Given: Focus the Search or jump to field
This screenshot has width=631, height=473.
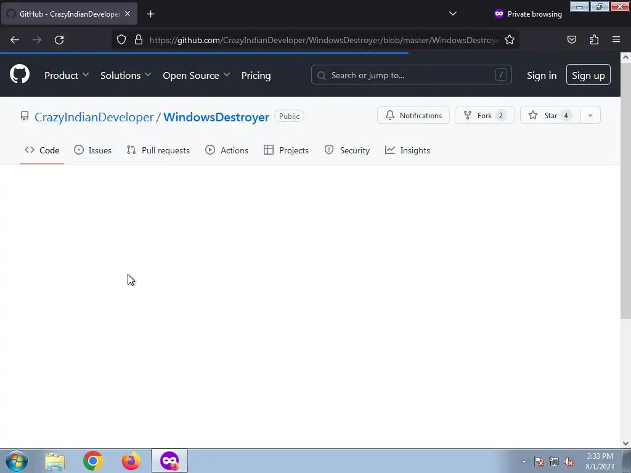Looking at the screenshot, I should [x=411, y=75].
